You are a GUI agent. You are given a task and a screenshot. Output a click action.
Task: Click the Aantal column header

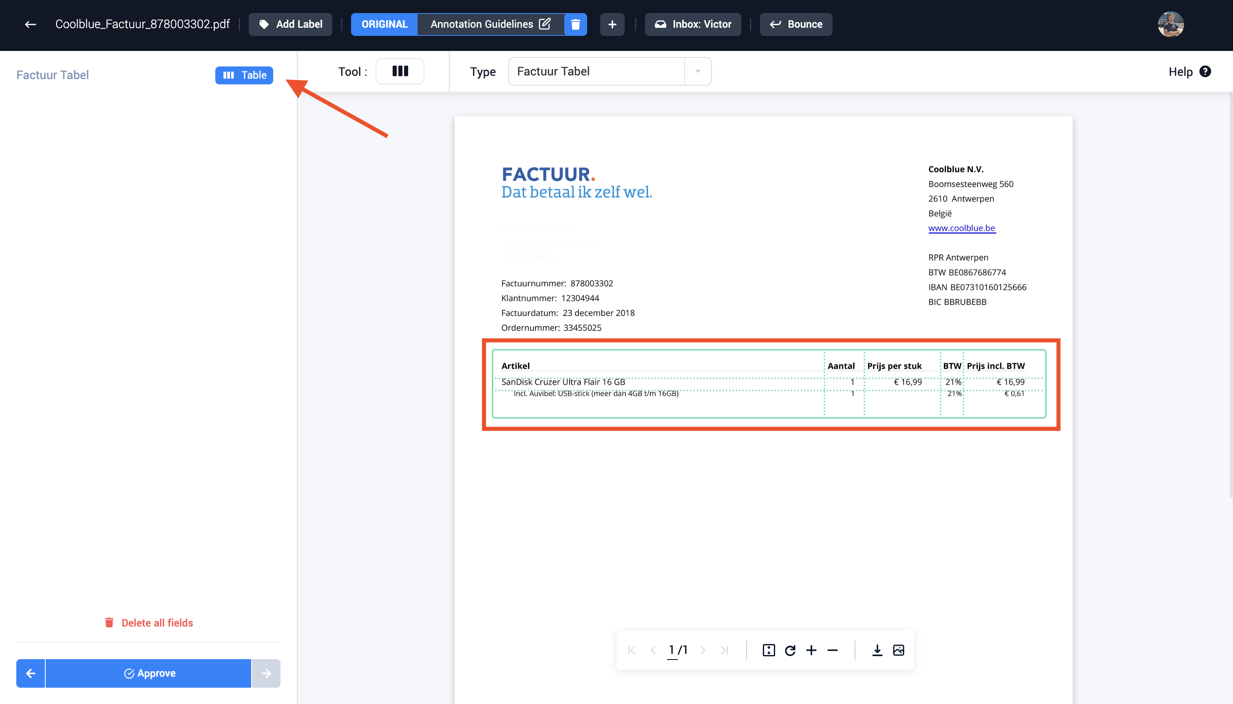tap(841, 366)
